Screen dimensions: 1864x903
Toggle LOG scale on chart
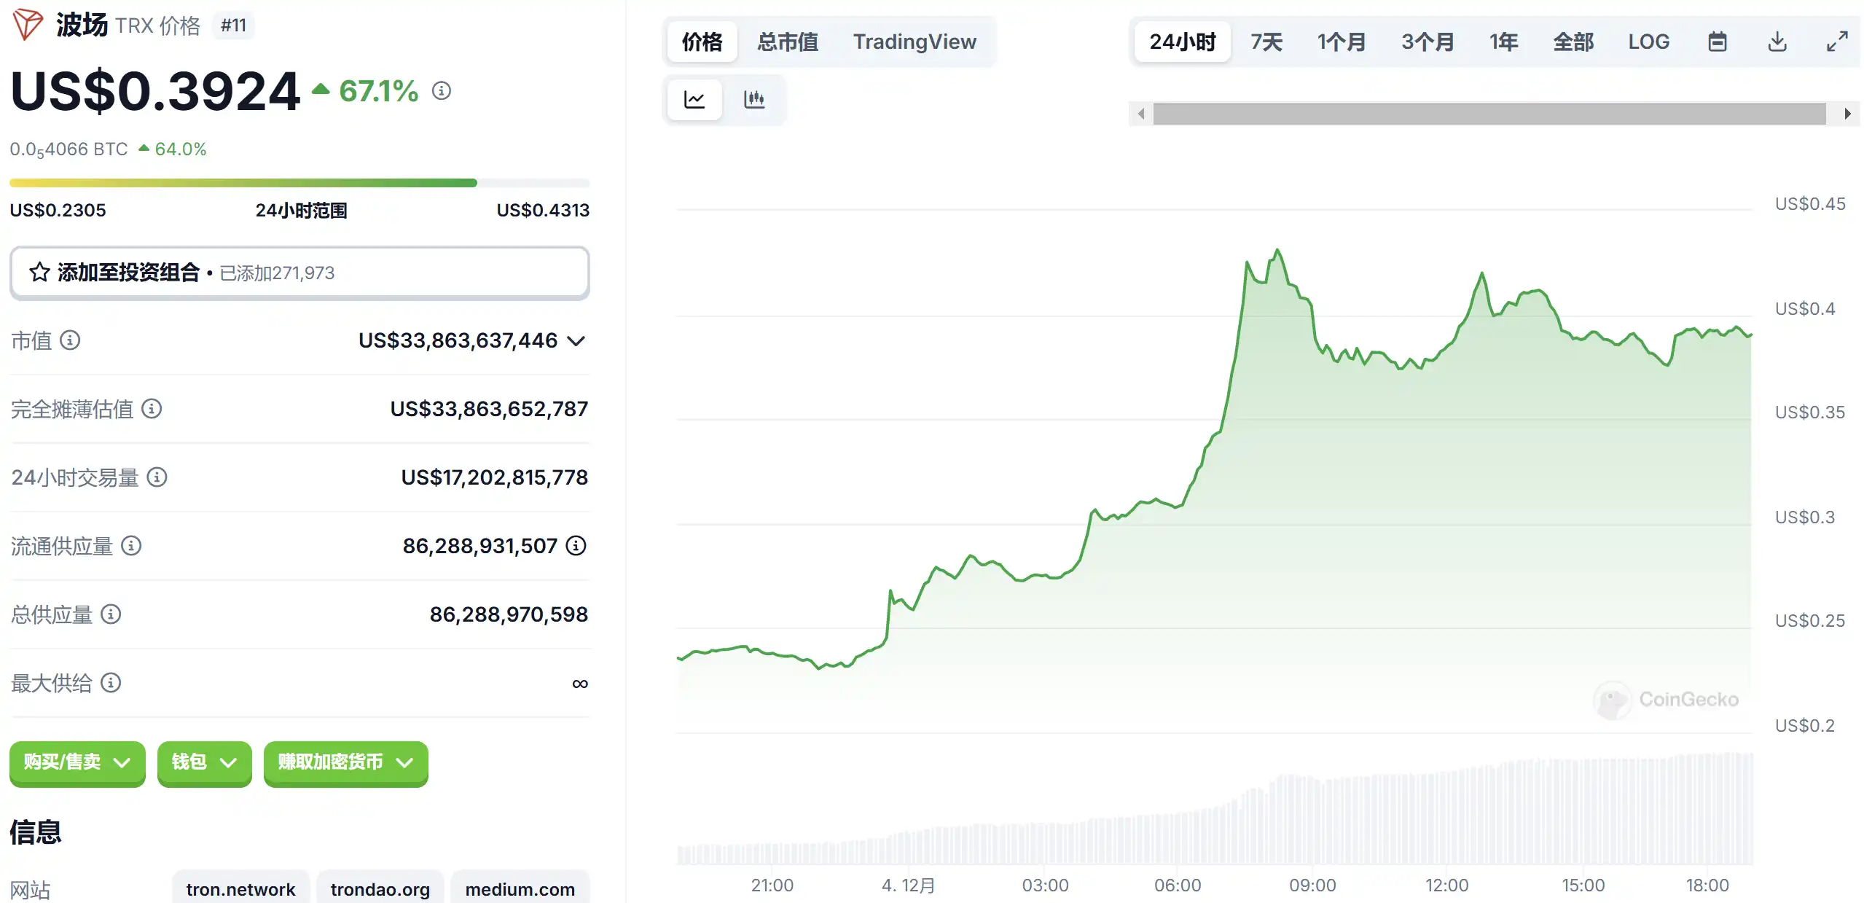pos(1648,42)
